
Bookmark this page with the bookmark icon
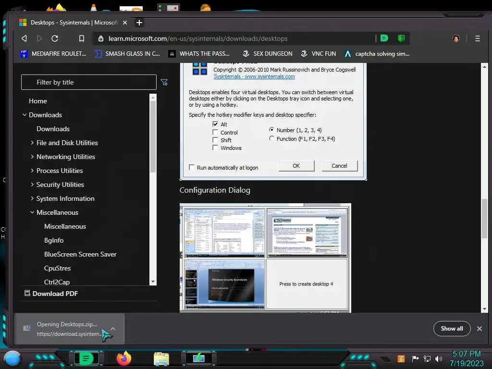[82, 38]
